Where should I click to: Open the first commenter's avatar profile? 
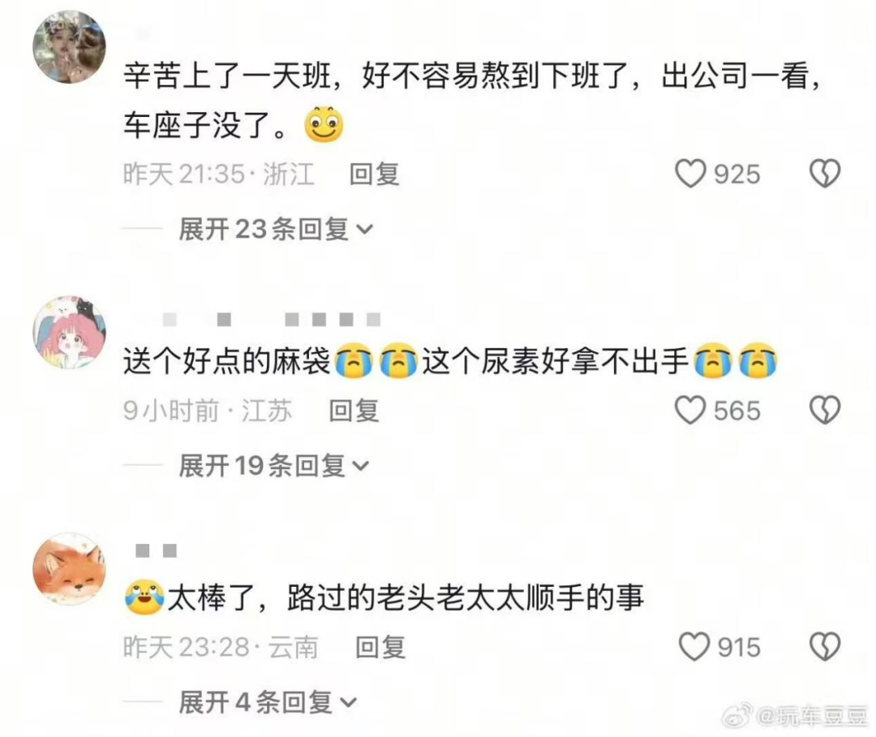point(69,47)
